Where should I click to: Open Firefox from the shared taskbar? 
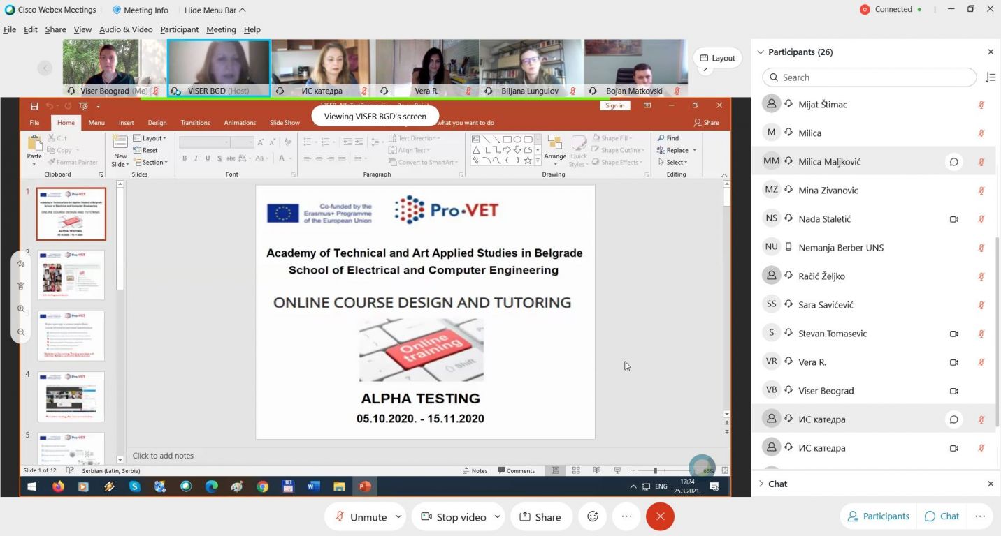pyautogui.click(x=58, y=486)
